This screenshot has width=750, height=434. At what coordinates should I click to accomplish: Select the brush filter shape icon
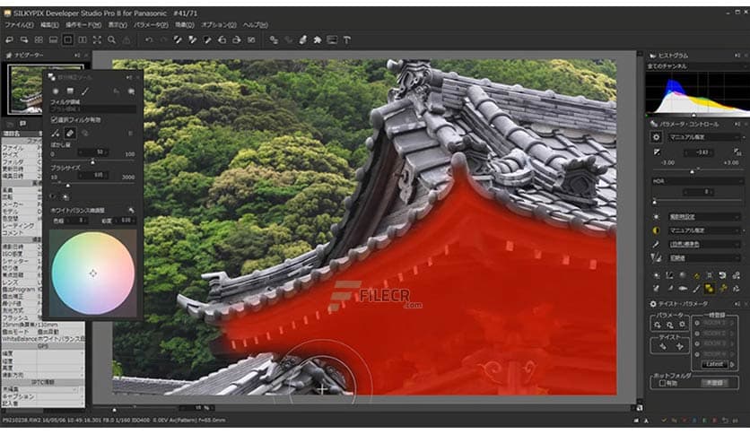pos(84,91)
